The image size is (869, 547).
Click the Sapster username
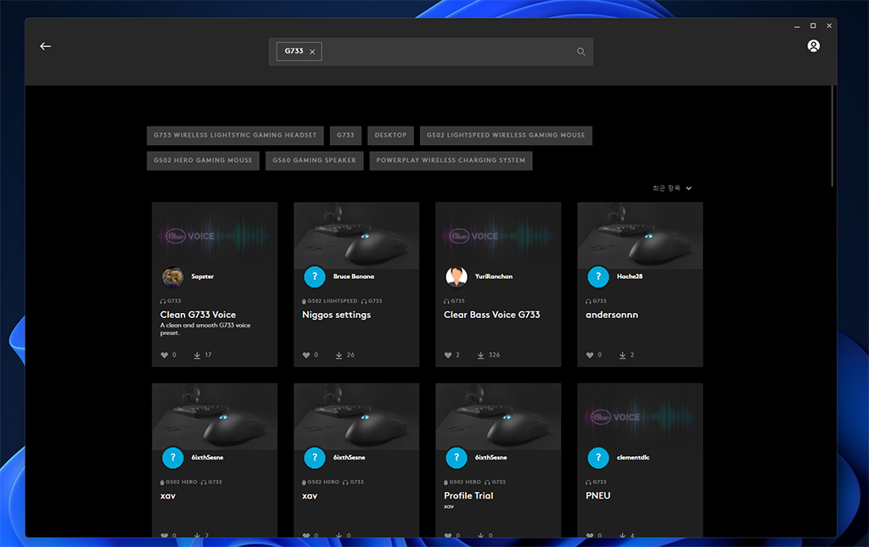click(x=202, y=276)
